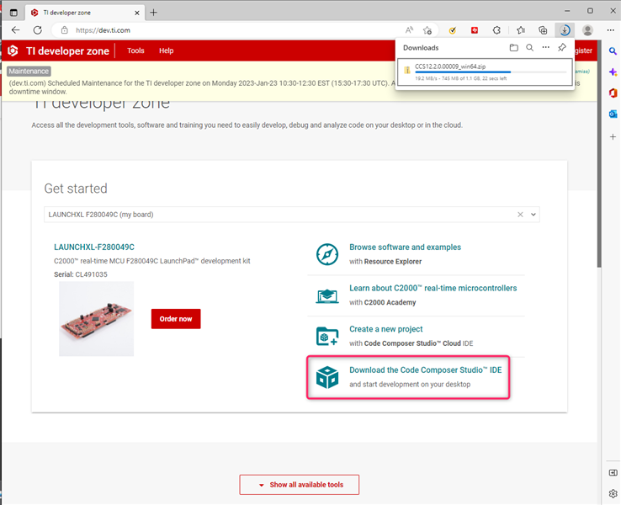
Task: Click the CCS12.2.0.00009_win64.zip download entry
Action: (x=485, y=72)
